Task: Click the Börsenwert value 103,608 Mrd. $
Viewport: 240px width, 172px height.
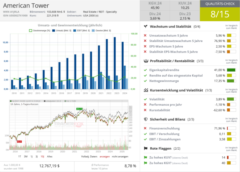Action: tap(56, 12)
